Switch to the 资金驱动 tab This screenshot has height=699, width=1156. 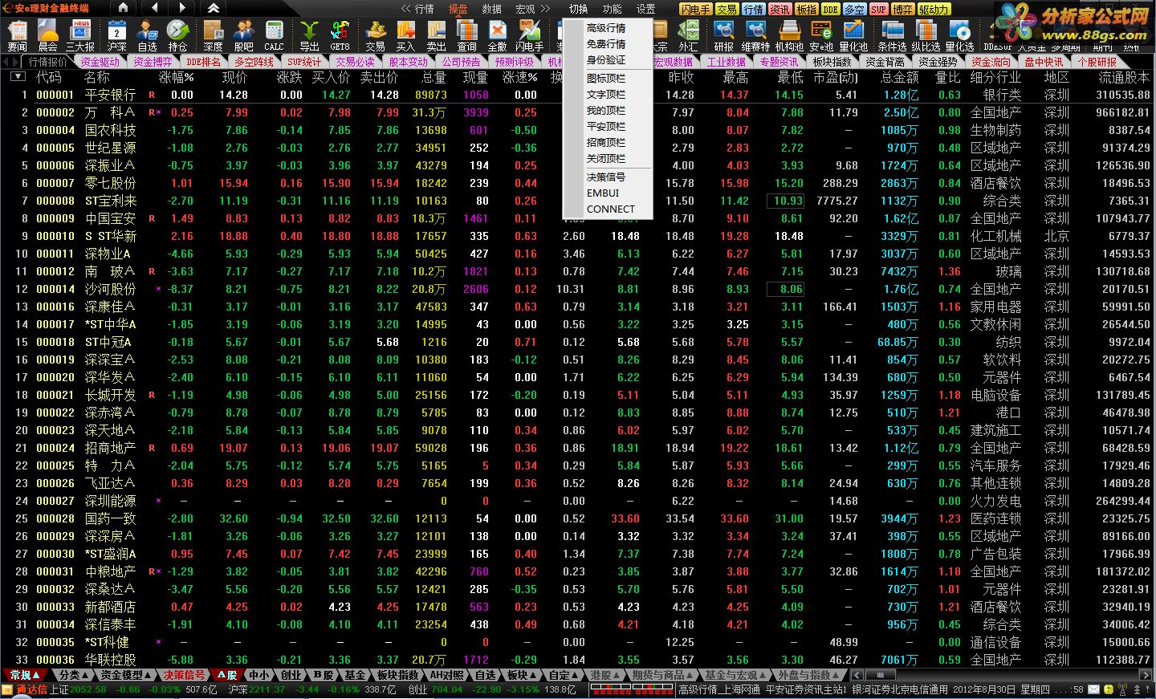click(x=100, y=62)
